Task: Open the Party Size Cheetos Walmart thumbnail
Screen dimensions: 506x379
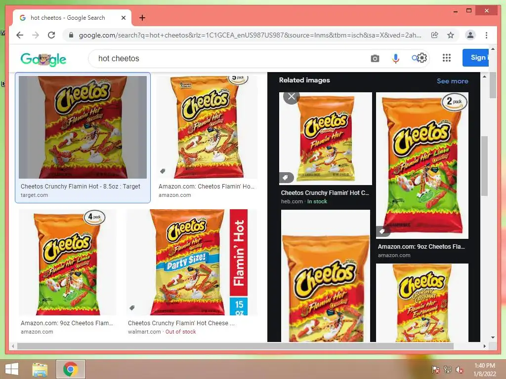Action: (192, 263)
